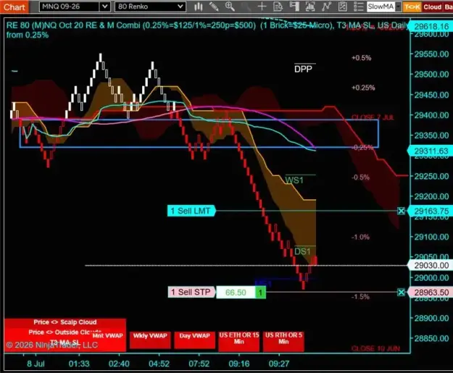The height and width of the screenshot is (373, 453).
Task: Click the +0.5% level label
Action: click(361, 58)
